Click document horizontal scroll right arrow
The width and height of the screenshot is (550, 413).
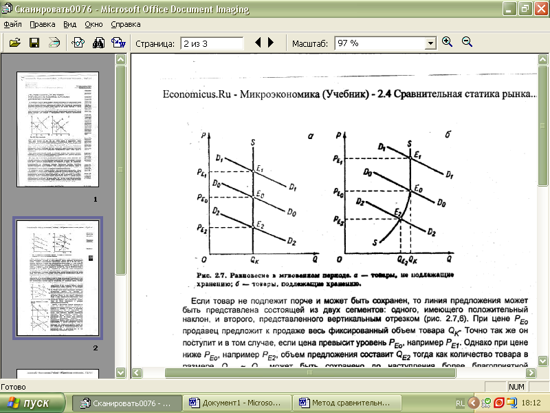click(531, 372)
